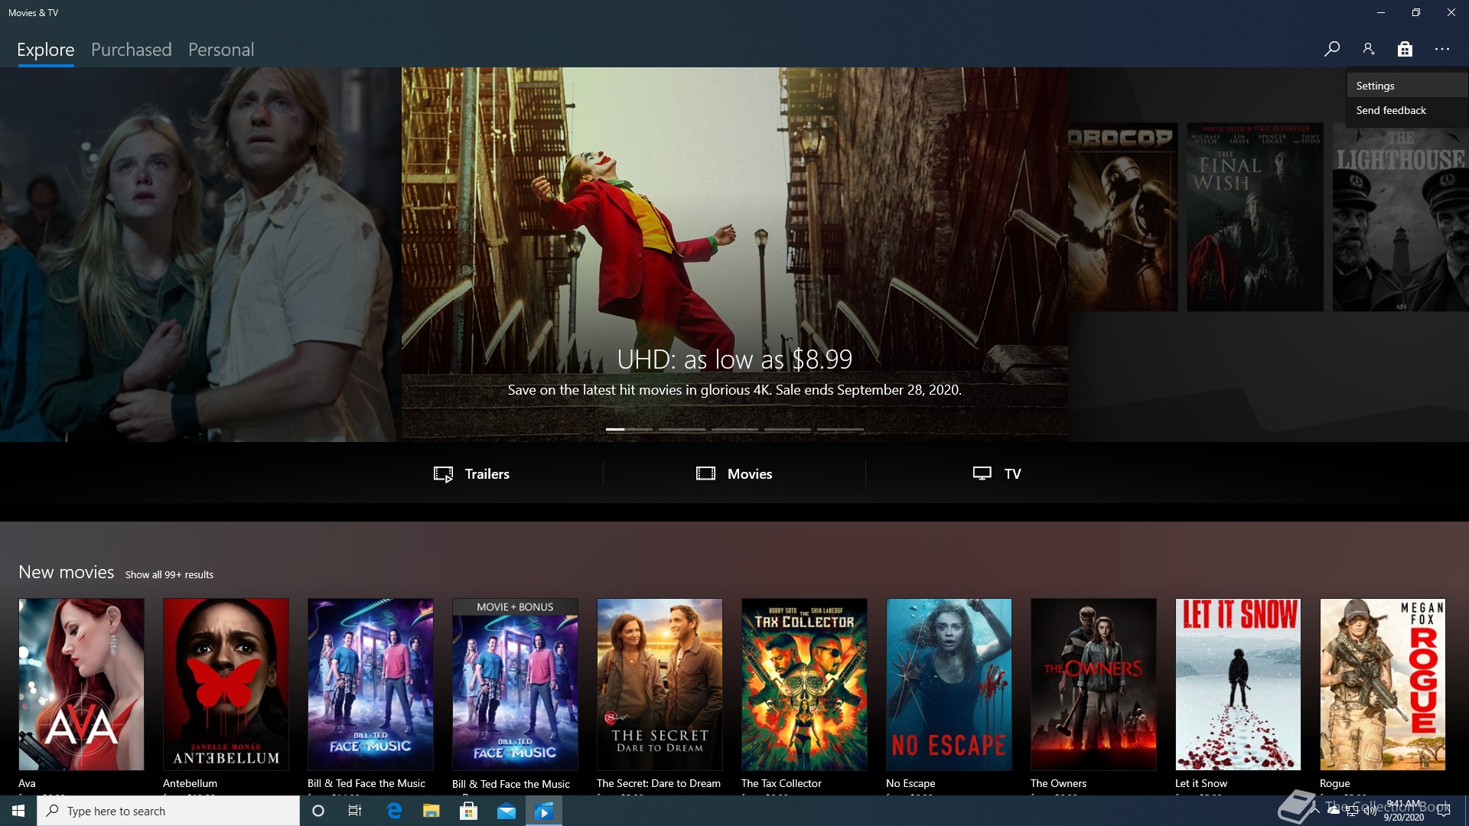
Task: Click the Antebellum title text
Action: point(190,783)
